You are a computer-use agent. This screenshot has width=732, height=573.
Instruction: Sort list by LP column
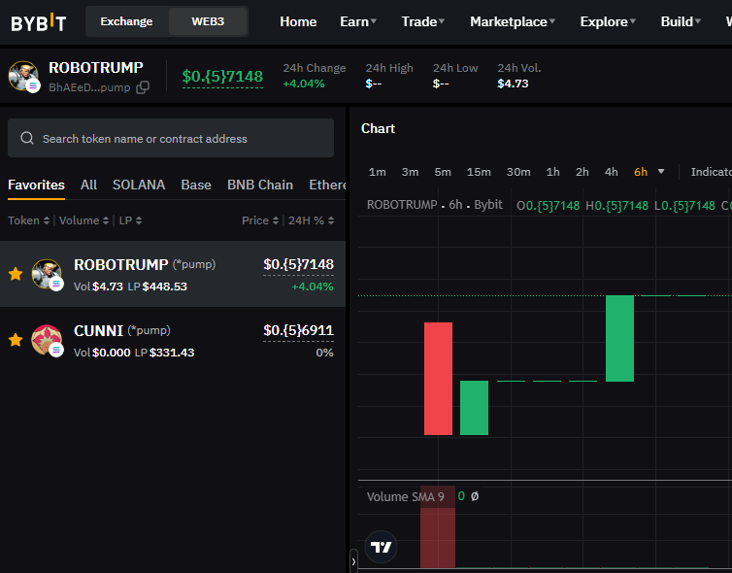130,220
